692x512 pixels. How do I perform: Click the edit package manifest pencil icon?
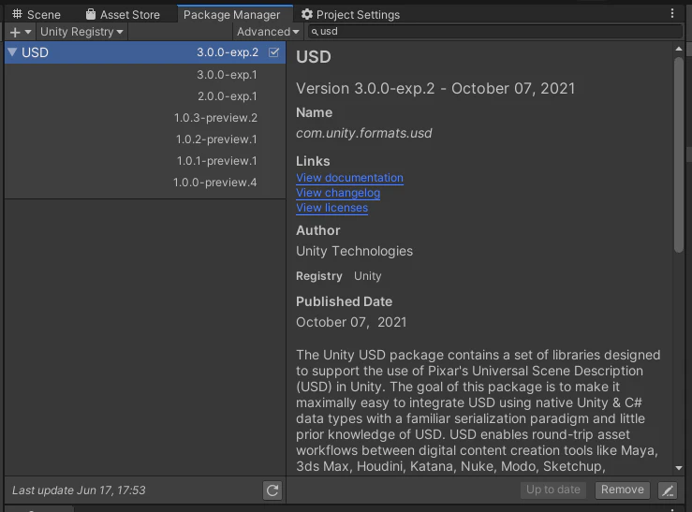(x=668, y=490)
